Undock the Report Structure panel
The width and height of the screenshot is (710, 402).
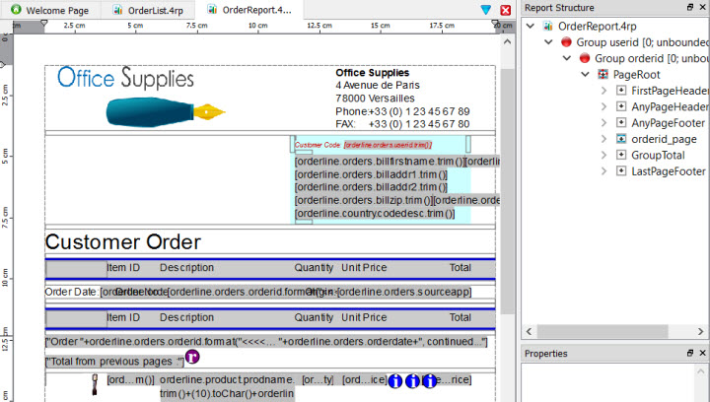click(689, 7)
